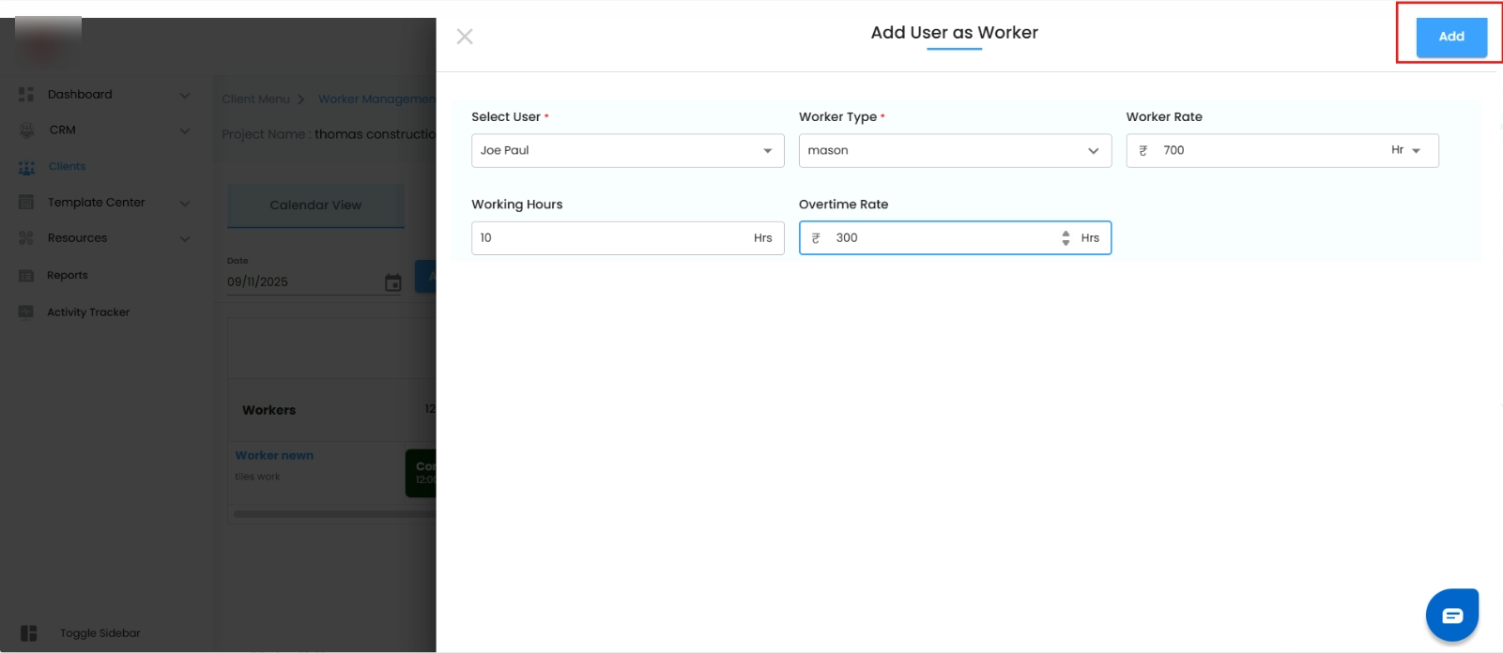Click the Resources icon in sidebar

tap(26, 238)
